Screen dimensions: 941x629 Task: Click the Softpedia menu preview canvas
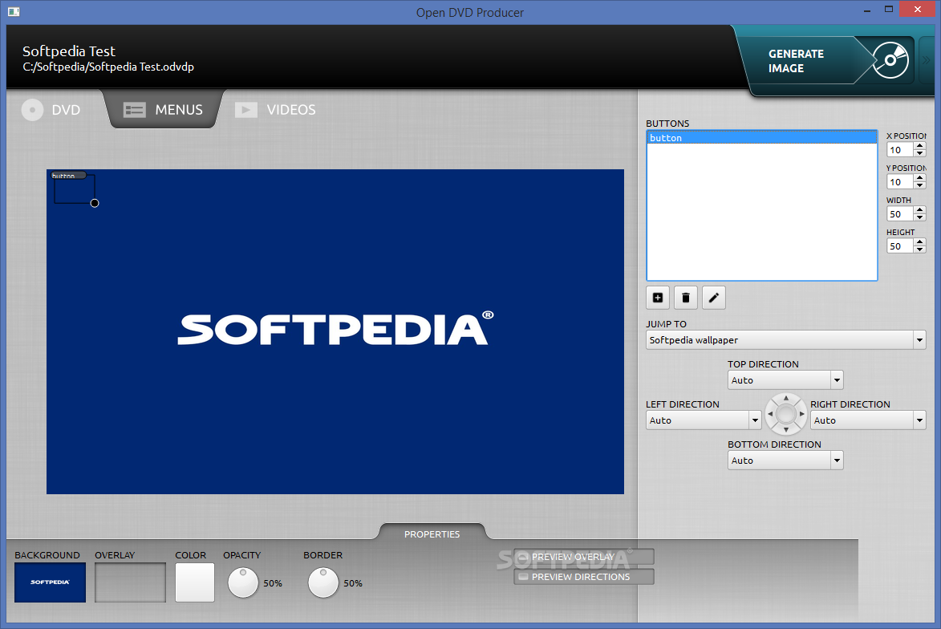point(335,331)
